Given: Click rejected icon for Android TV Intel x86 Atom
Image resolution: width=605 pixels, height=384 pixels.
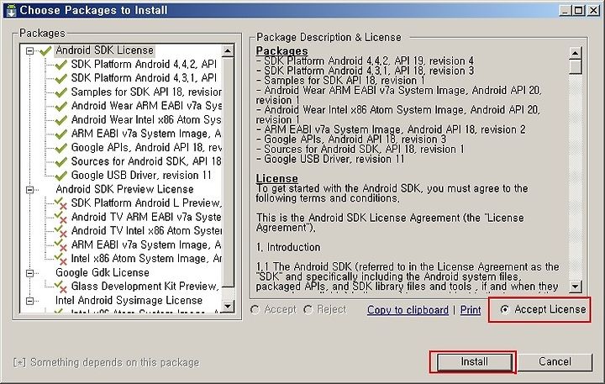Looking at the screenshot, I should pyautogui.click(x=60, y=231).
